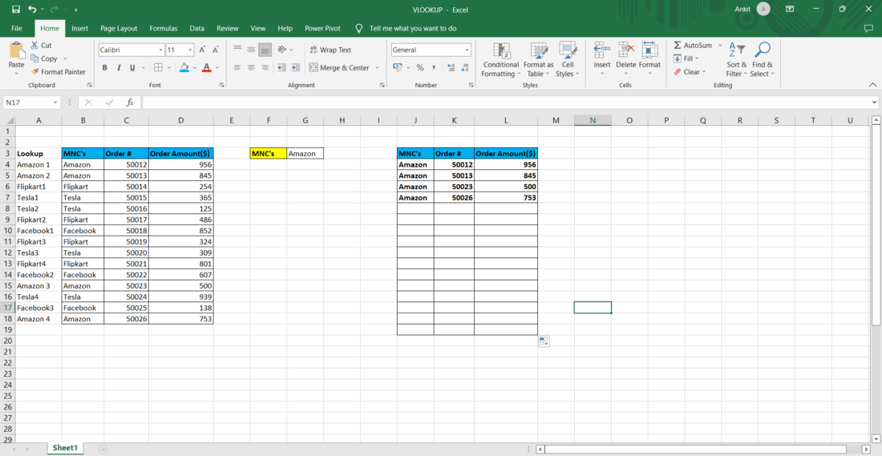This screenshot has width=882, height=456.
Task: Switch to the Power Pivot tab
Action: coord(323,28)
